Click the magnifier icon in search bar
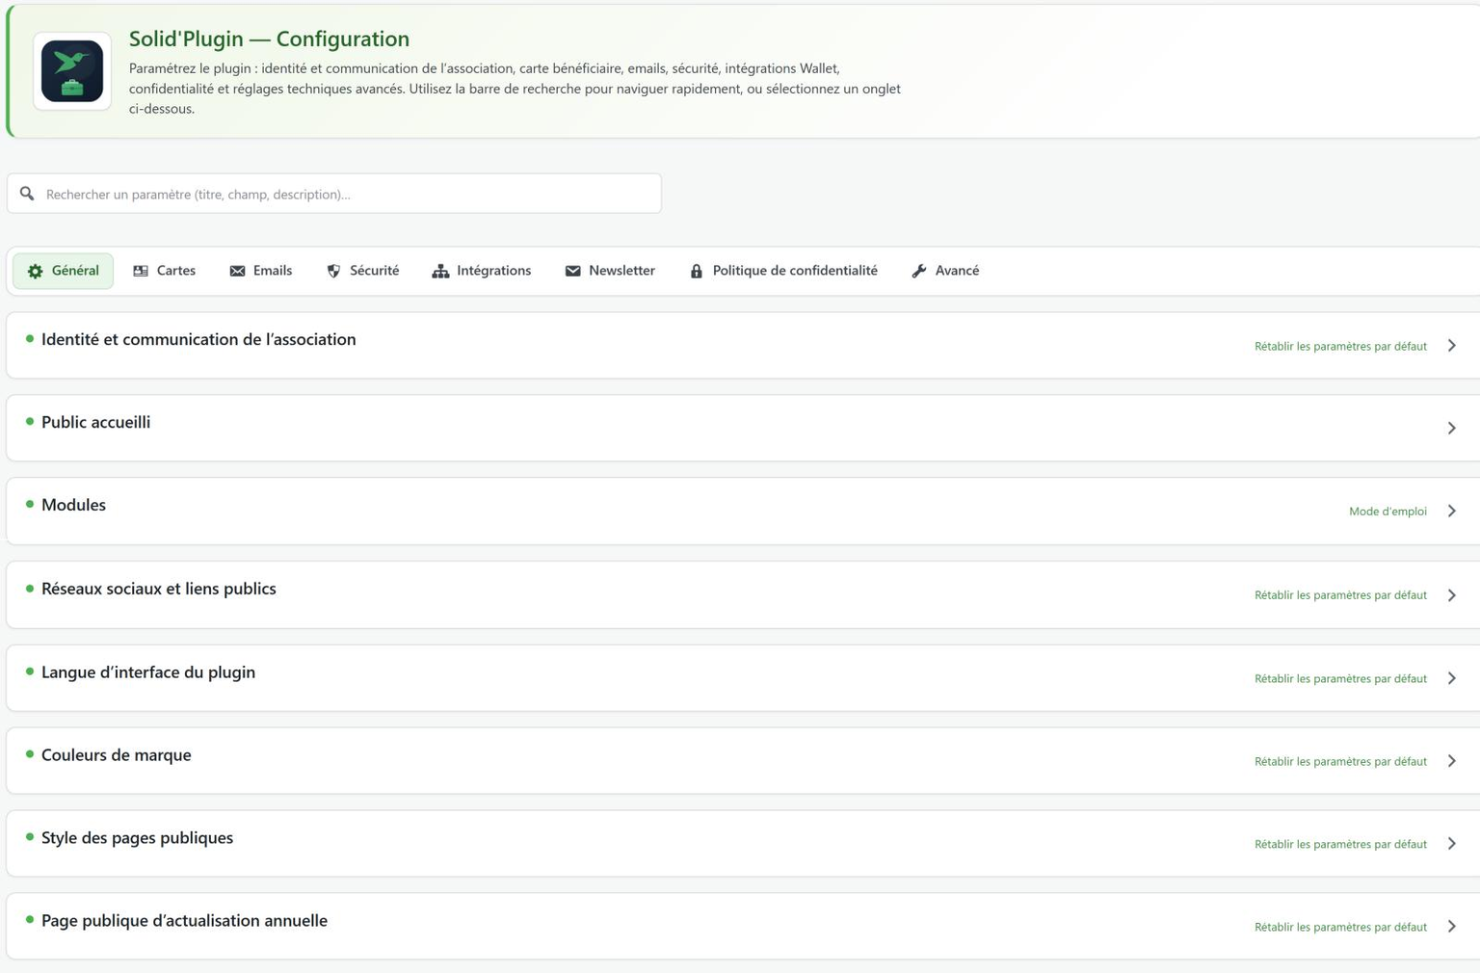The width and height of the screenshot is (1480, 973). (27, 194)
